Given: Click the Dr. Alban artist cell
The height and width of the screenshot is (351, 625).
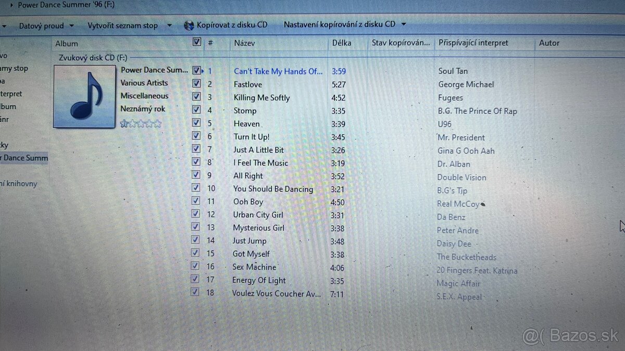Looking at the screenshot, I should click(454, 164).
